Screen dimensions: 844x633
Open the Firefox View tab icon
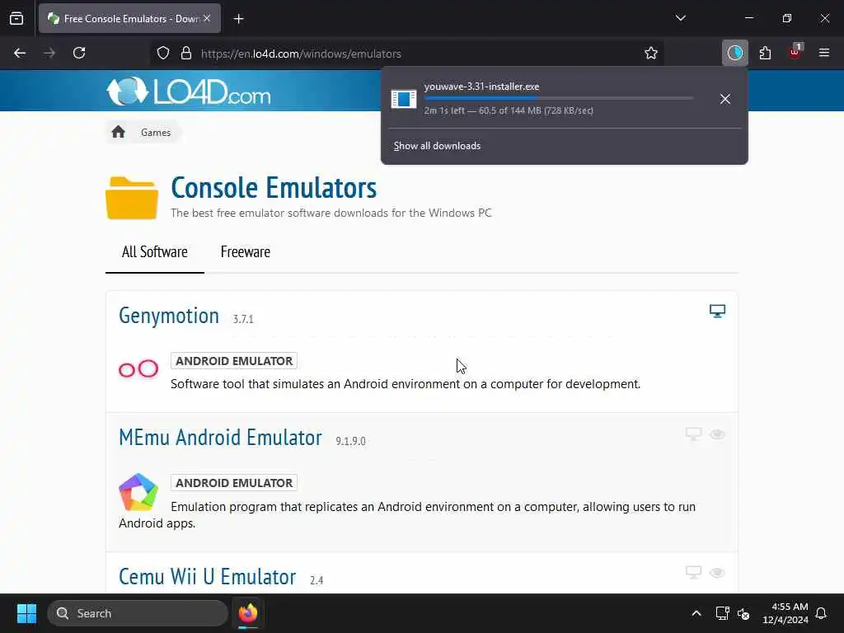(16, 19)
